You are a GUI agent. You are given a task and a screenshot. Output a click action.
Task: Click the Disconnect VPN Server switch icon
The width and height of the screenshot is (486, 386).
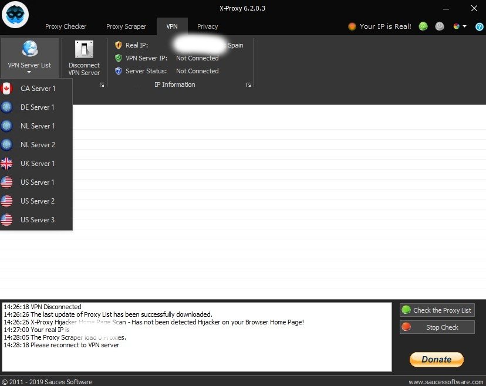[x=84, y=49]
